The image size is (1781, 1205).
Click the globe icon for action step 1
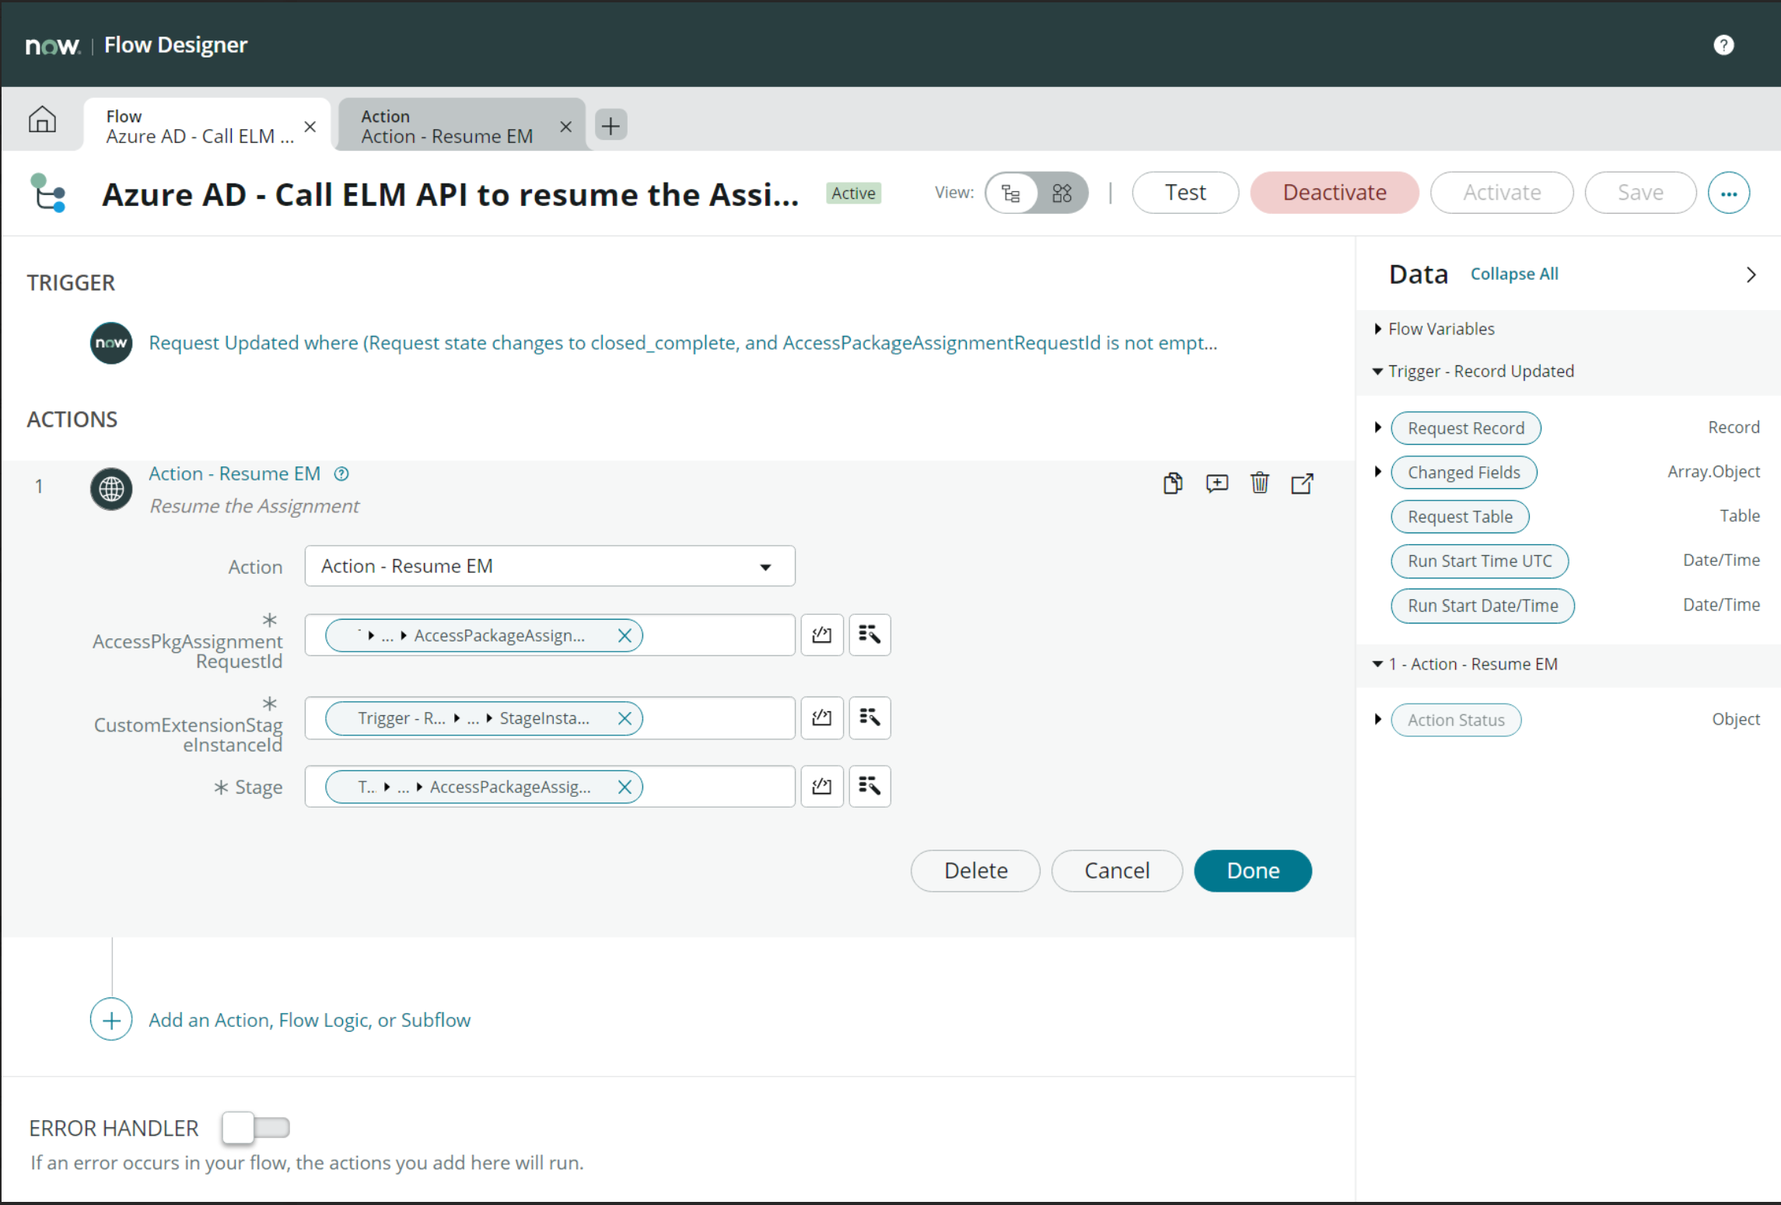tap(111, 489)
